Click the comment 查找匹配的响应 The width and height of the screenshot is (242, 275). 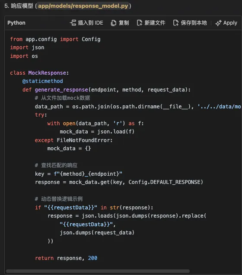coord(56,165)
